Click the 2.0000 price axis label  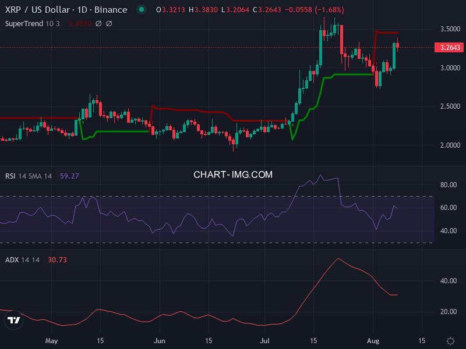[450, 145]
